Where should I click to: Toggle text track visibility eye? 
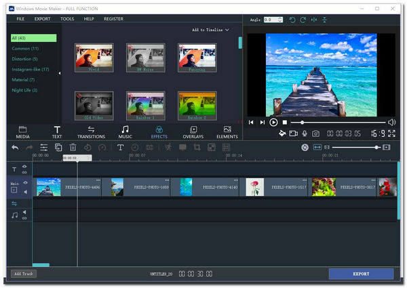point(24,167)
